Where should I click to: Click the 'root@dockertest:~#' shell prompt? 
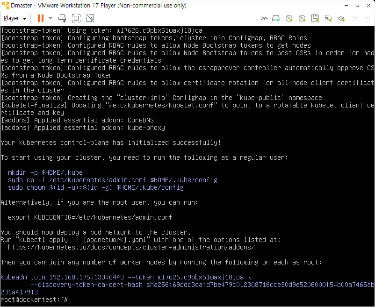pyautogui.click(x=34, y=300)
